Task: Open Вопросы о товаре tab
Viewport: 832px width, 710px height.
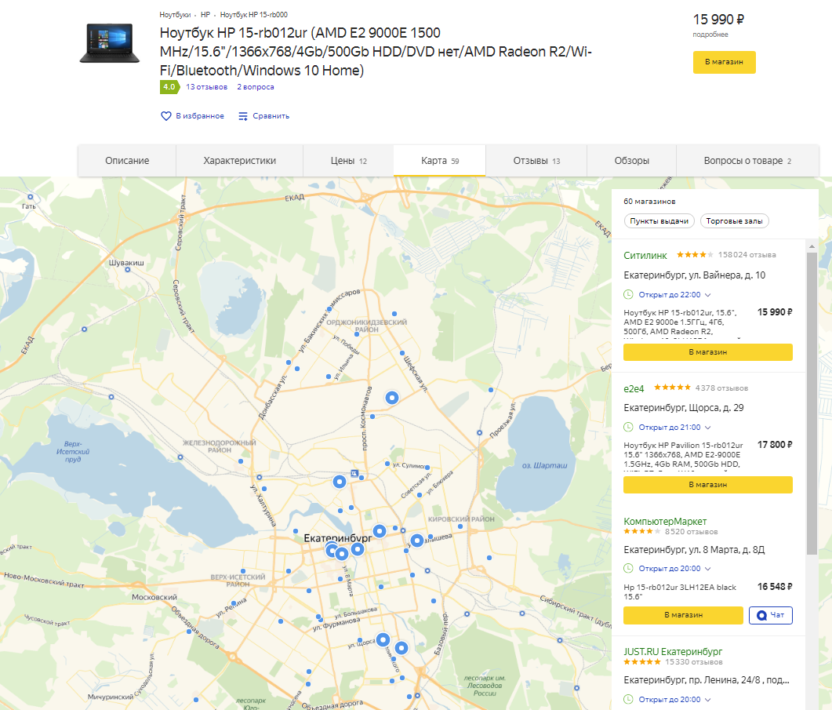Action: coord(747,160)
